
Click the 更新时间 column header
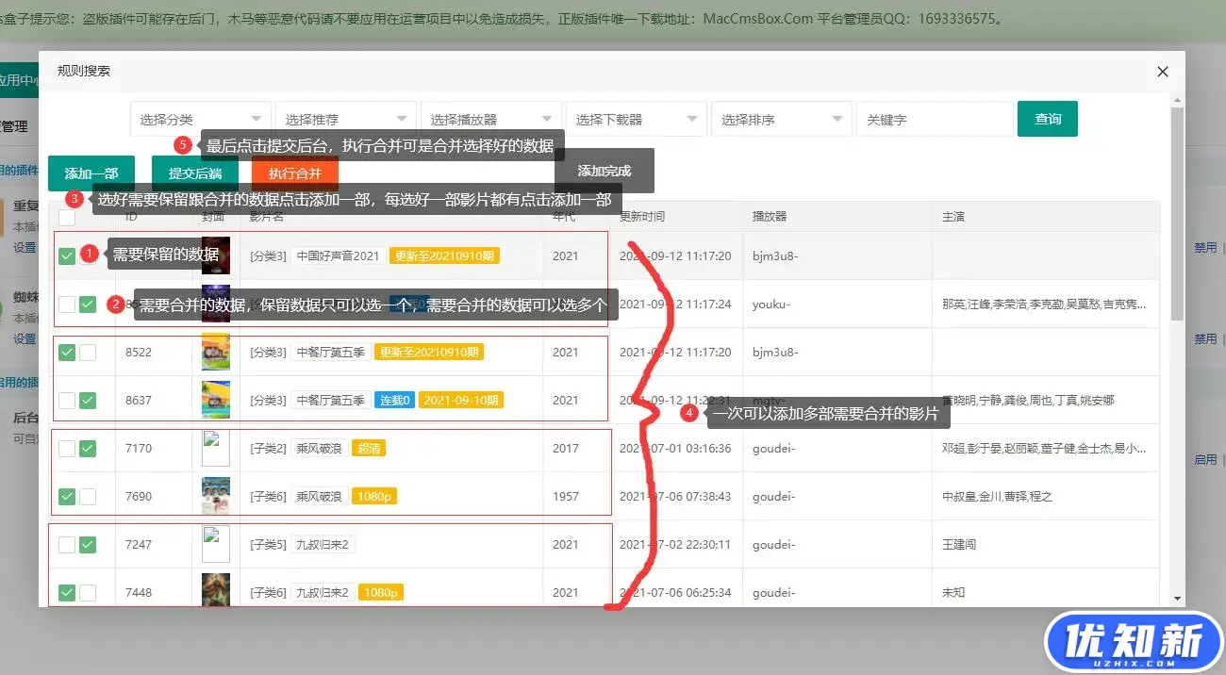pyautogui.click(x=642, y=217)
